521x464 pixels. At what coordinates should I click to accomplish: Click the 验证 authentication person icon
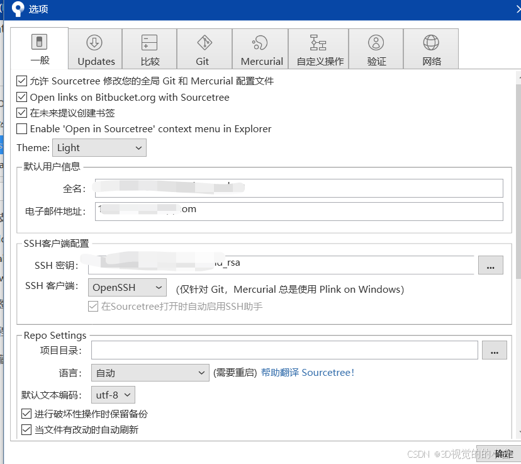[376, 43]
